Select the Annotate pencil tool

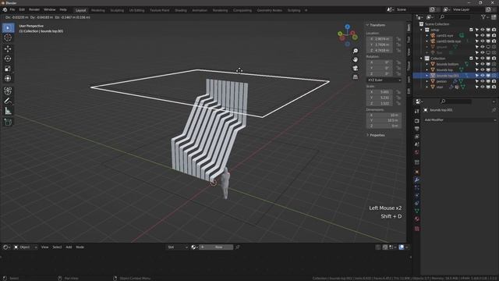tap(8, 101)
